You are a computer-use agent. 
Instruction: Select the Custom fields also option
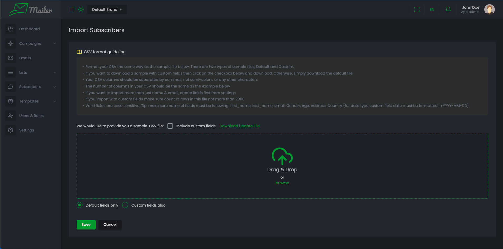click(125, 205)
